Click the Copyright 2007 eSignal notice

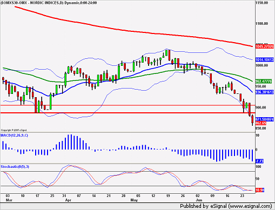[14, 130]
